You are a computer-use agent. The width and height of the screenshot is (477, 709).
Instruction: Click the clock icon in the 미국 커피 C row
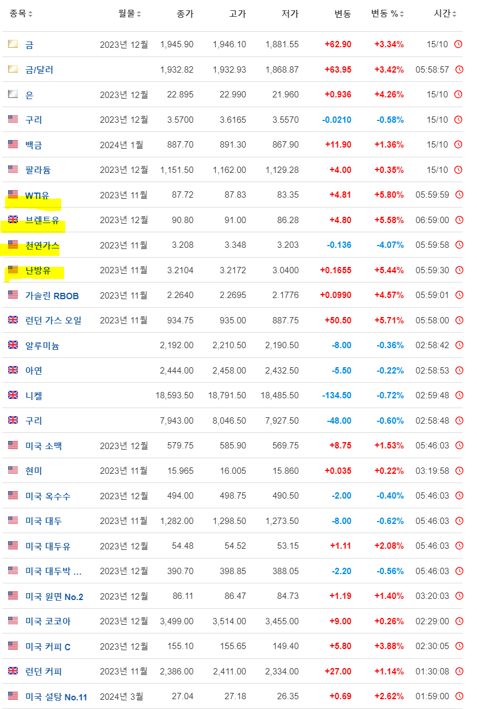459,646
